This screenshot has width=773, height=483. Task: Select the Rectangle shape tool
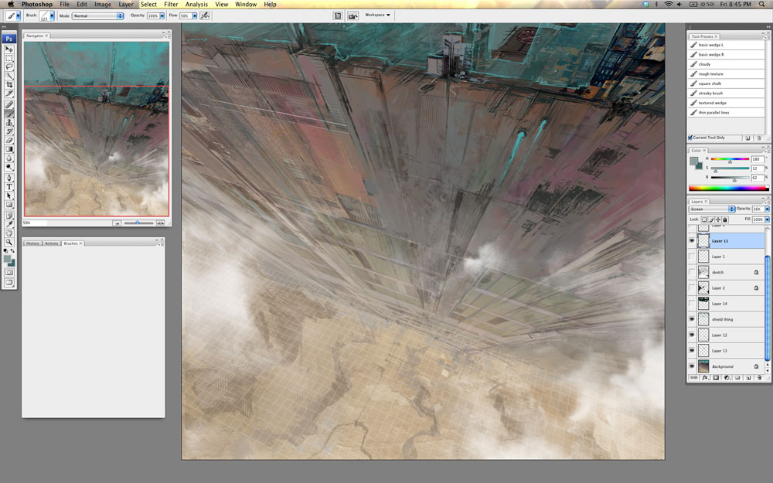pyautogui.click(x=9, y=204)
